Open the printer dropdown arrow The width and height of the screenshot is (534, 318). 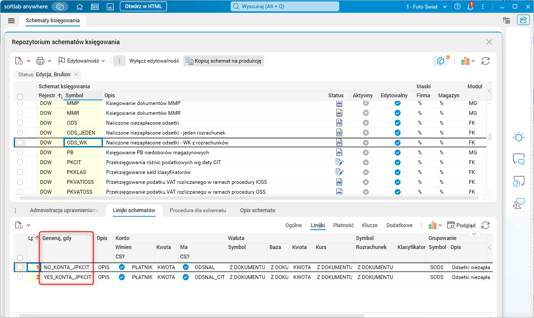[x=49, y=61]
